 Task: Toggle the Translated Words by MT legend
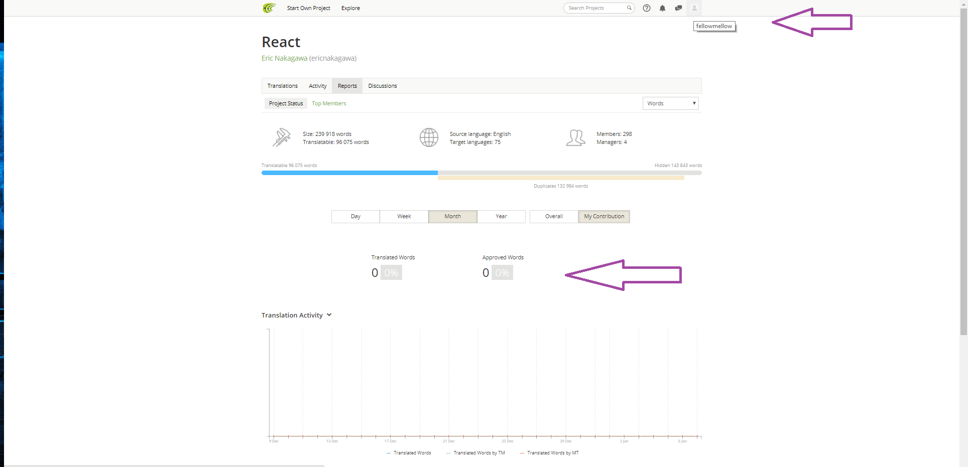pos(549,453)
